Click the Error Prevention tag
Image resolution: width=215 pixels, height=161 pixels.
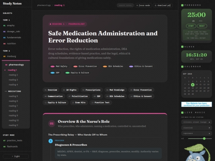coord(85,66)
